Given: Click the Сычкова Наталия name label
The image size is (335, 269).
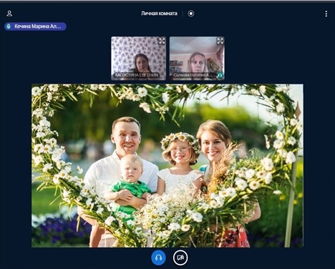Looking at the screenshot, I should pyautogui.click(x=193, y=75).
